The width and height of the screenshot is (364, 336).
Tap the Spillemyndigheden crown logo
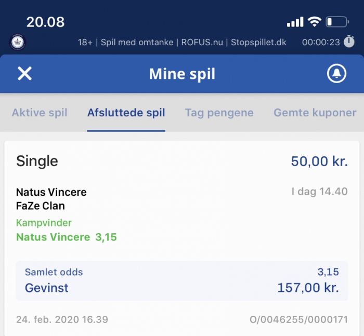pos(18,42)
